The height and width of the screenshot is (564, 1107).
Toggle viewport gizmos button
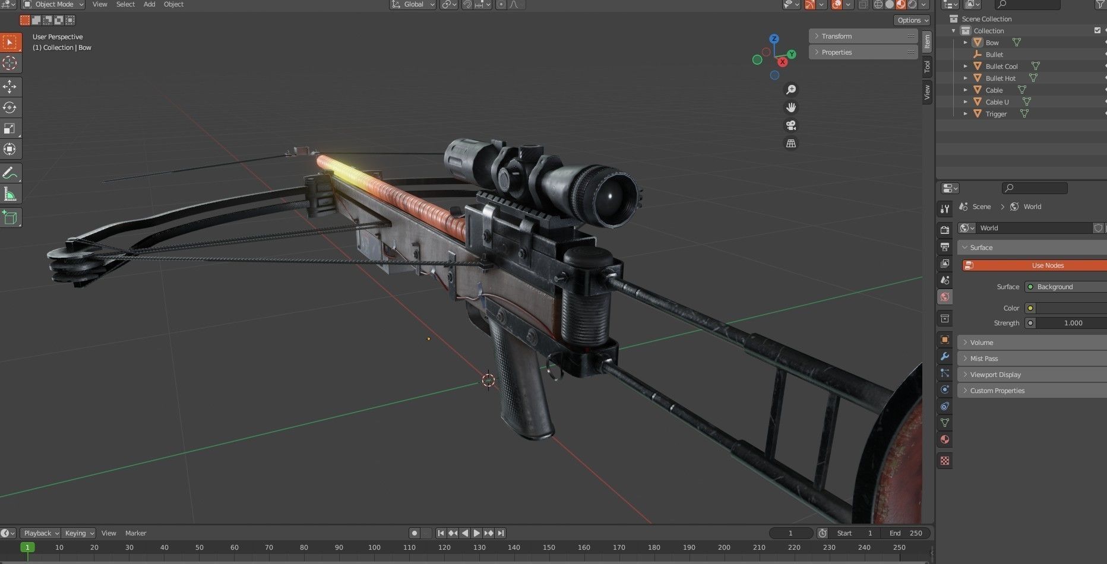(810, 4)
